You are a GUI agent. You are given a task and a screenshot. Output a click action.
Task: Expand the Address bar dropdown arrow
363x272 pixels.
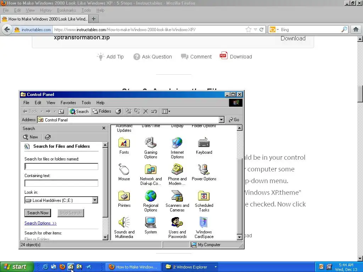coord(221,120)
